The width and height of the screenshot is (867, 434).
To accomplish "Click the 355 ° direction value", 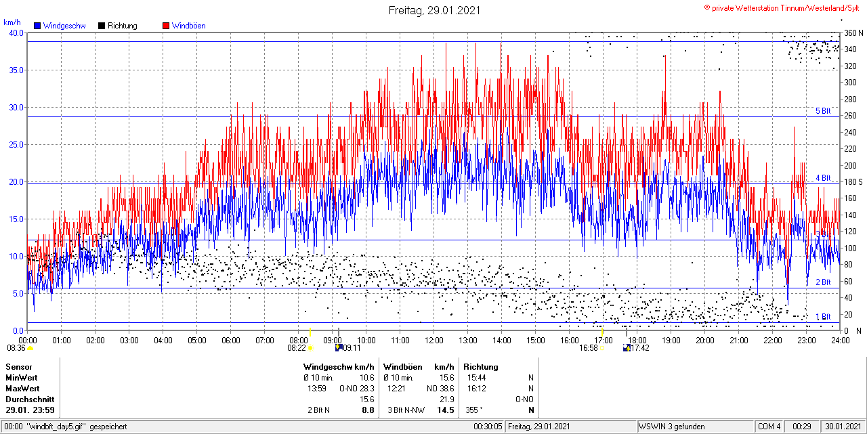I will (475, 410).
